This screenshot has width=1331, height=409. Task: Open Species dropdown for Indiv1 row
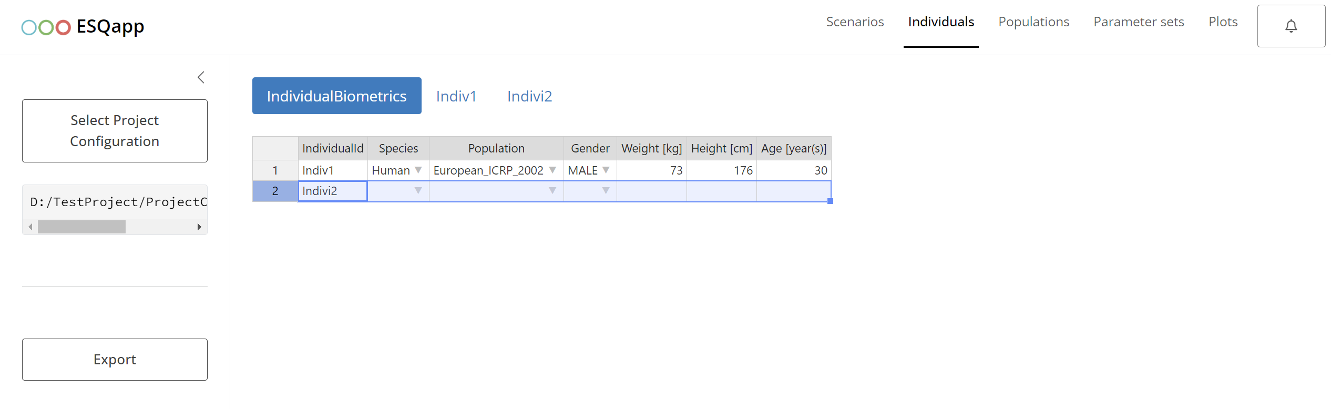tap(418, 170)
